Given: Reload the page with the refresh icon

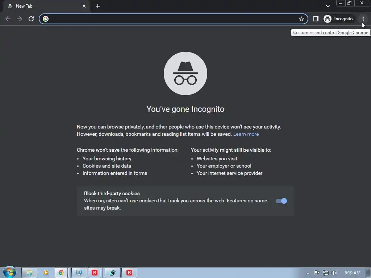Looking at the screenshot, I should point(31,19).
